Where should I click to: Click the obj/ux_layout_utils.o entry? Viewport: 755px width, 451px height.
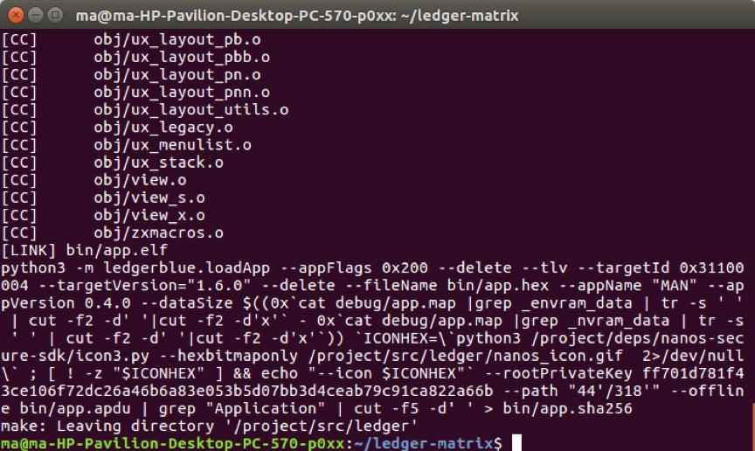[190, 110]
